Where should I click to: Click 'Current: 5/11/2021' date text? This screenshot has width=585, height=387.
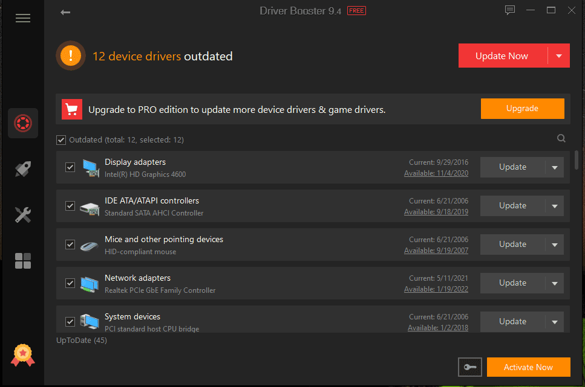[439, 278]
